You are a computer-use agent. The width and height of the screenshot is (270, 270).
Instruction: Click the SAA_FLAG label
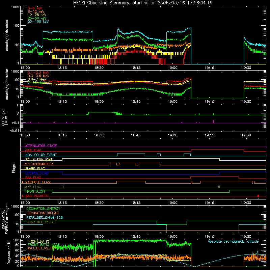33,178
